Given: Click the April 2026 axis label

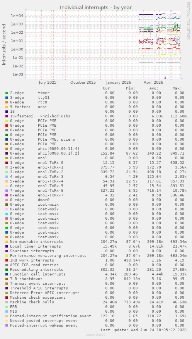Looking at the screenshot, I should pos(153,83).
